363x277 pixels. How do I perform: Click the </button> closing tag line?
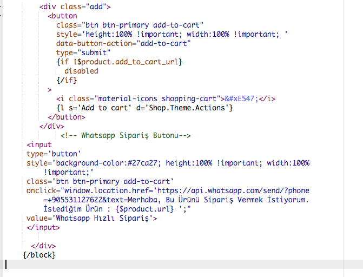pos(67,117)
